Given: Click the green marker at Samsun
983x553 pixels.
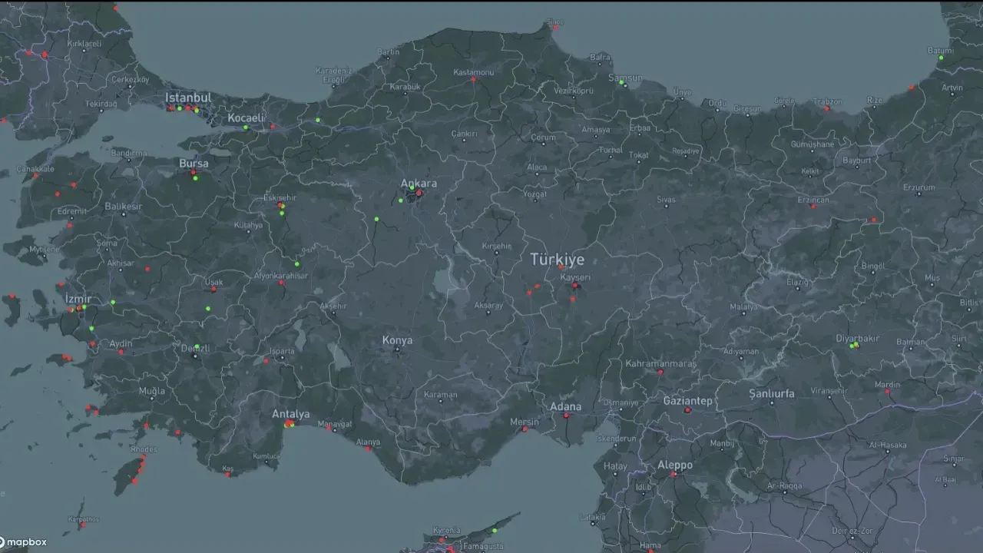Looking at the screenshot, I should 622,83.
